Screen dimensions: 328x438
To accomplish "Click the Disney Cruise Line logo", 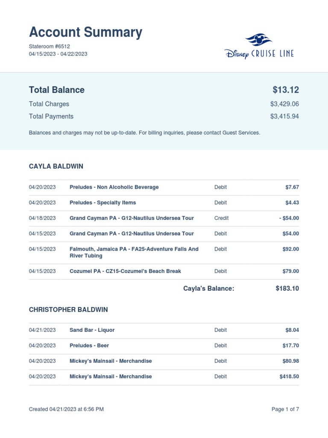I will click(x=259, y=47).
